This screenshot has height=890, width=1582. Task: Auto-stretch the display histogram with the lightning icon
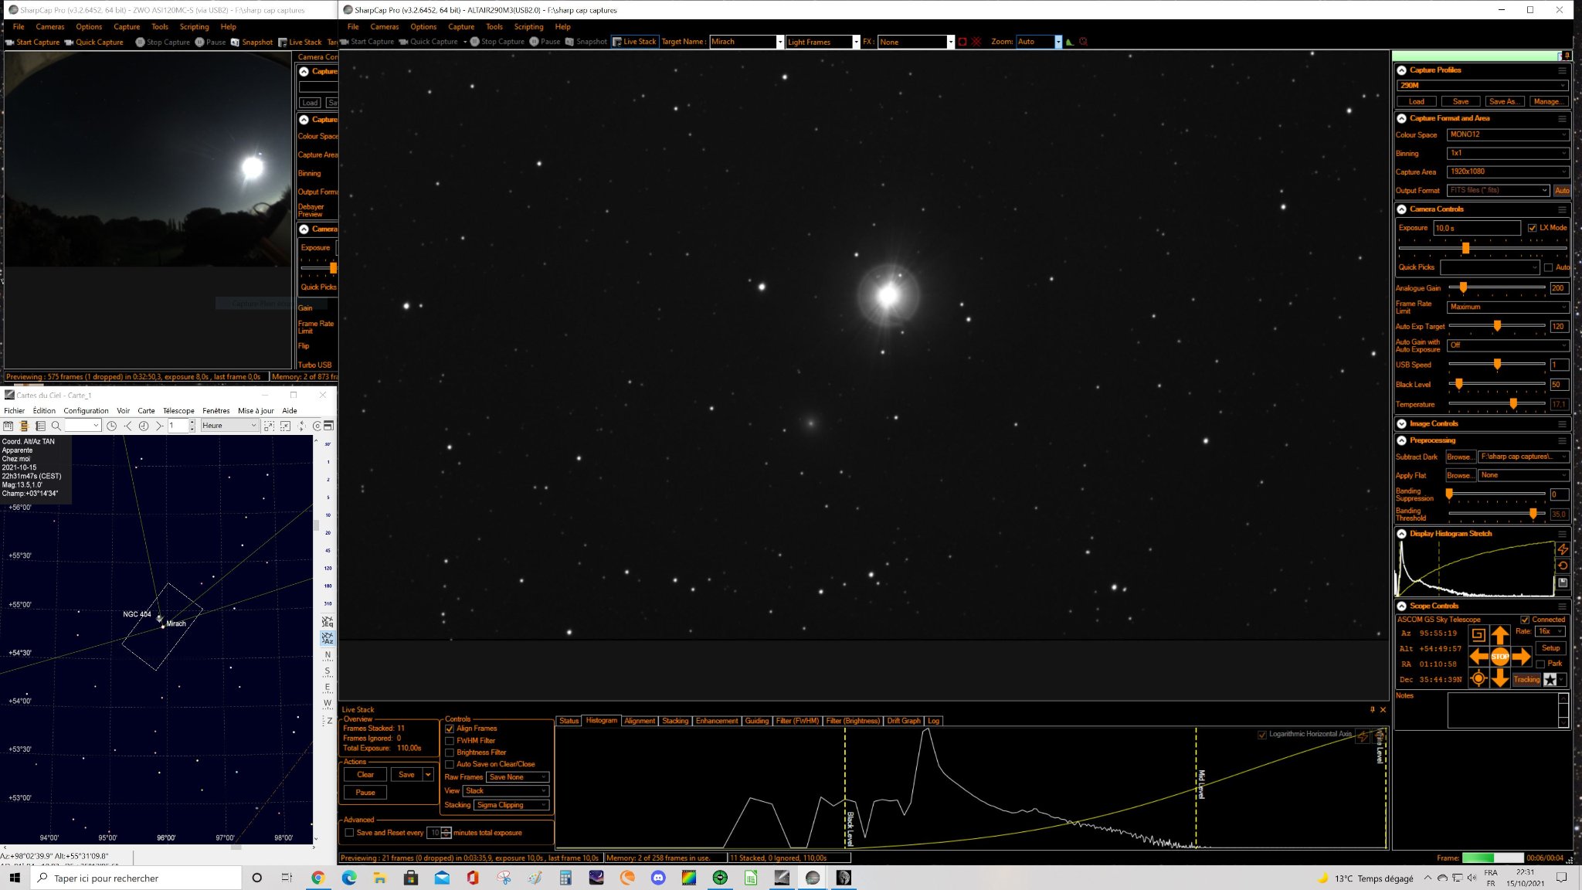click(1563, 549)
